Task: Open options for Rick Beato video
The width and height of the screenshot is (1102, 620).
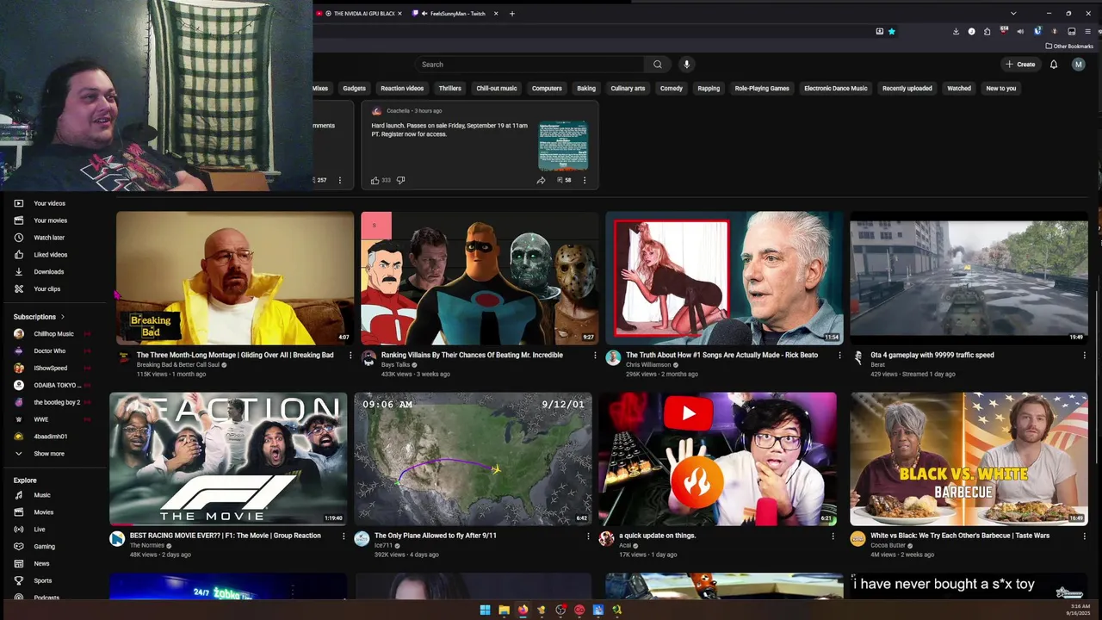Action: coord(839,355)
